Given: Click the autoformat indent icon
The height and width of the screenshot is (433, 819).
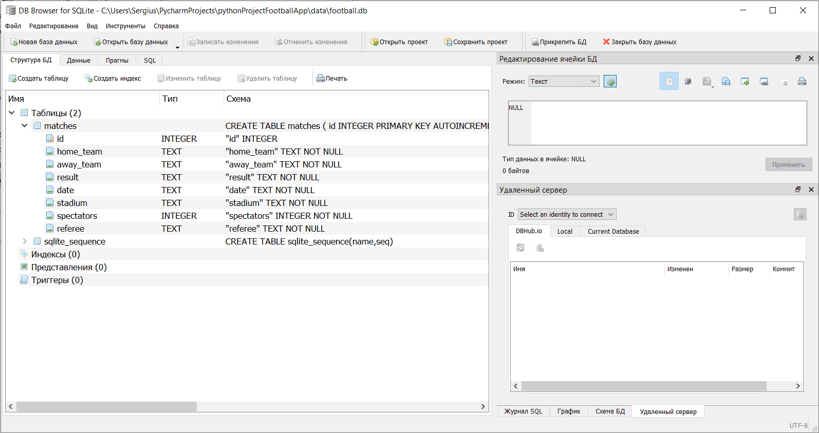Looking at the screenshot, I should click(688, 81).
